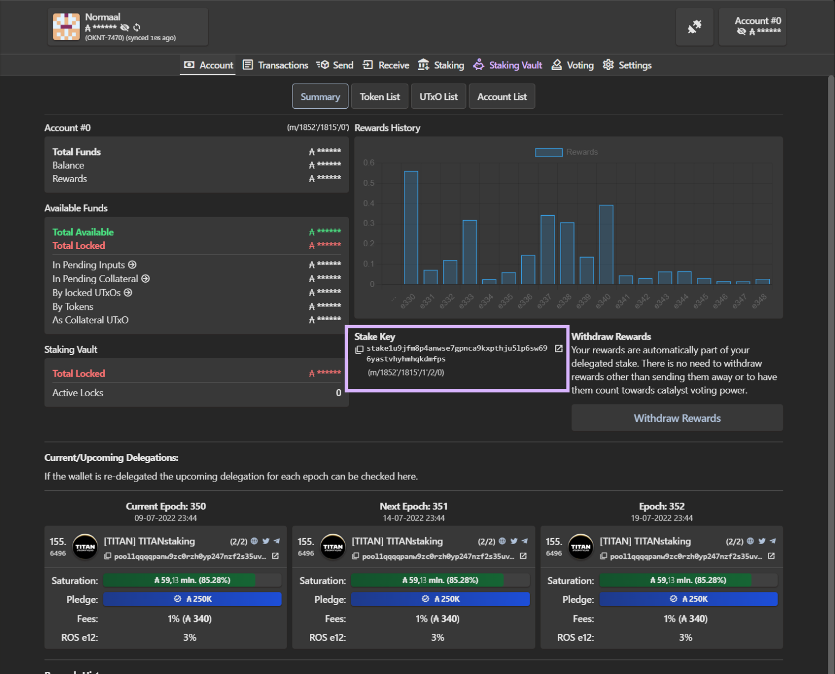This screenshot has height=674, width=835.
Task: Open TITAN Twitter icon in Epoch 351 card
Action: (x=514, y=541)
